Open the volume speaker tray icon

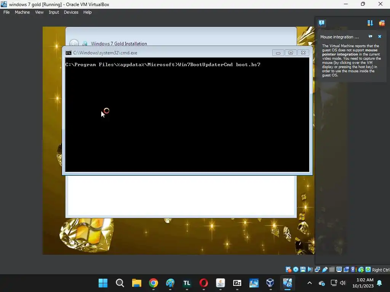click(x=343, y=283)
